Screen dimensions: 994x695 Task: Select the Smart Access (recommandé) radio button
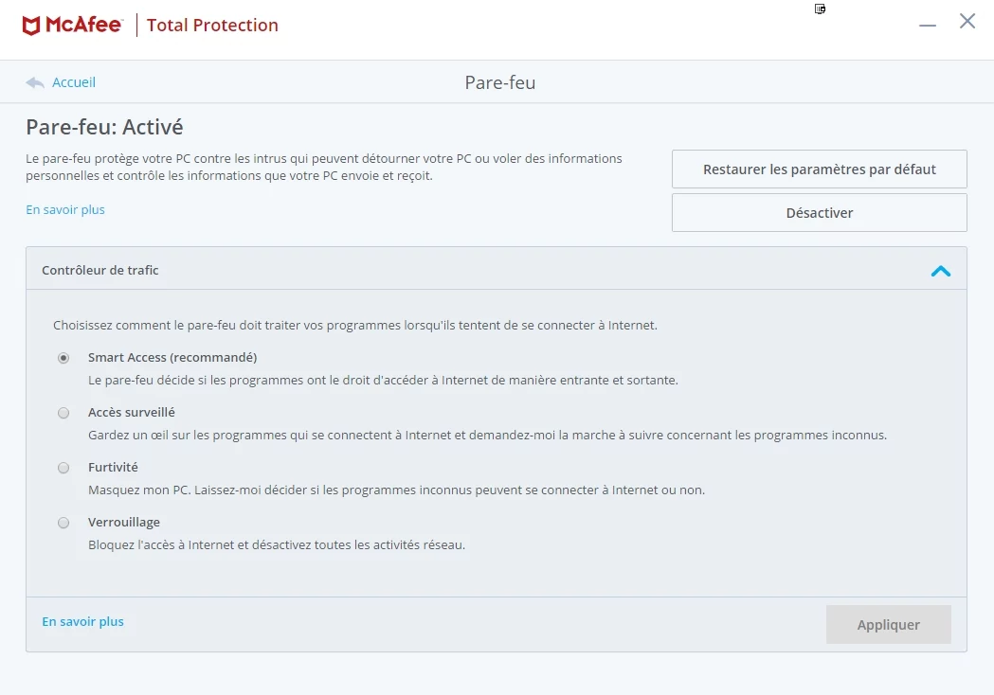click(63, 358)
